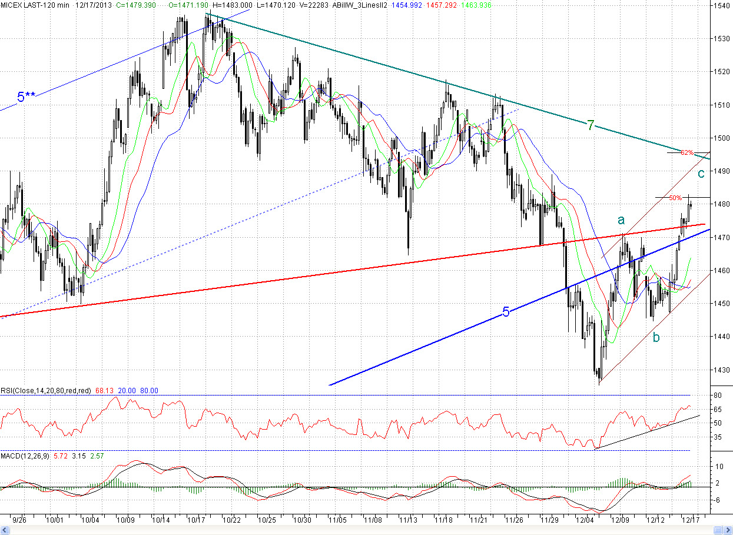
Task: Click the 10/30 date axis label
Action: pos(303,520)
